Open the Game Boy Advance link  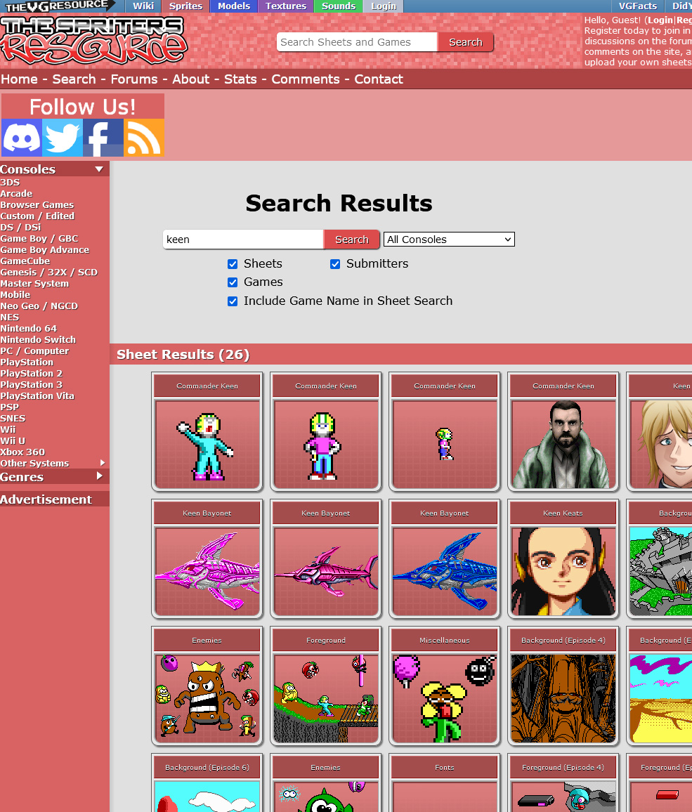click(x=44, y=249)
